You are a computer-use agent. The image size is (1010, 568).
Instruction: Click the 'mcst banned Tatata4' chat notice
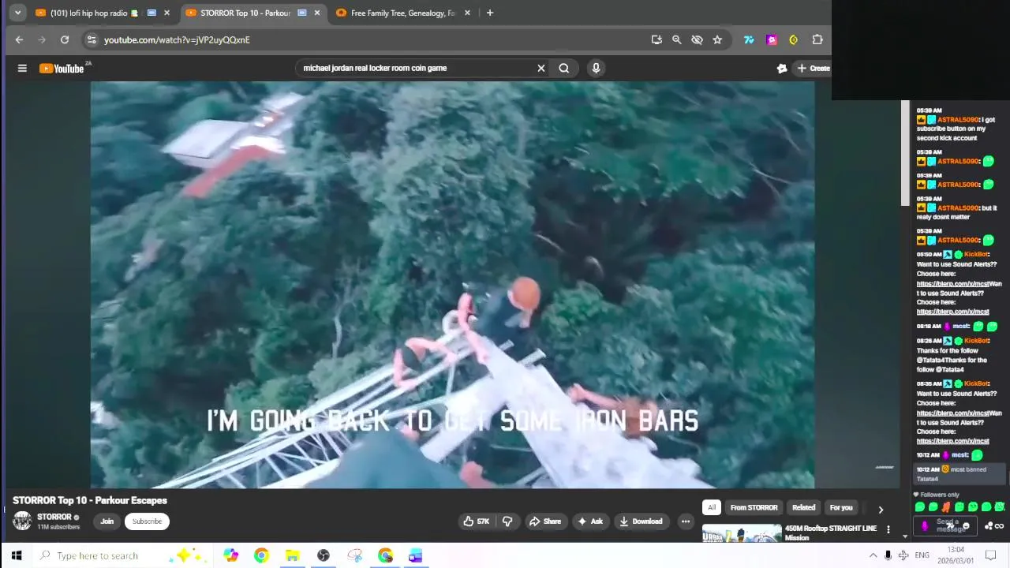tap(959, 474)
